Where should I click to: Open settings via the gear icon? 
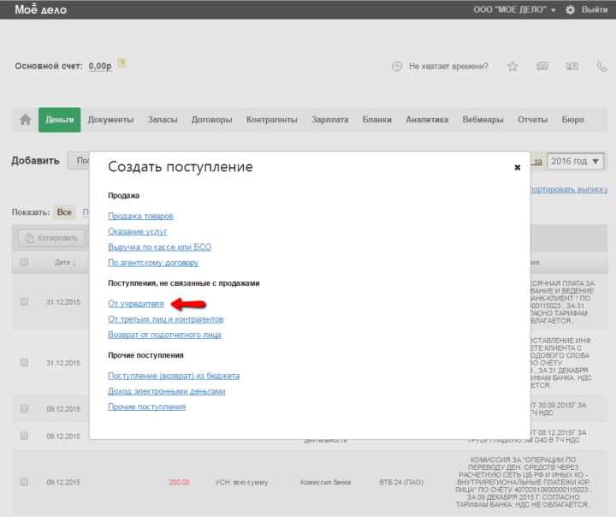click(571, 9)
